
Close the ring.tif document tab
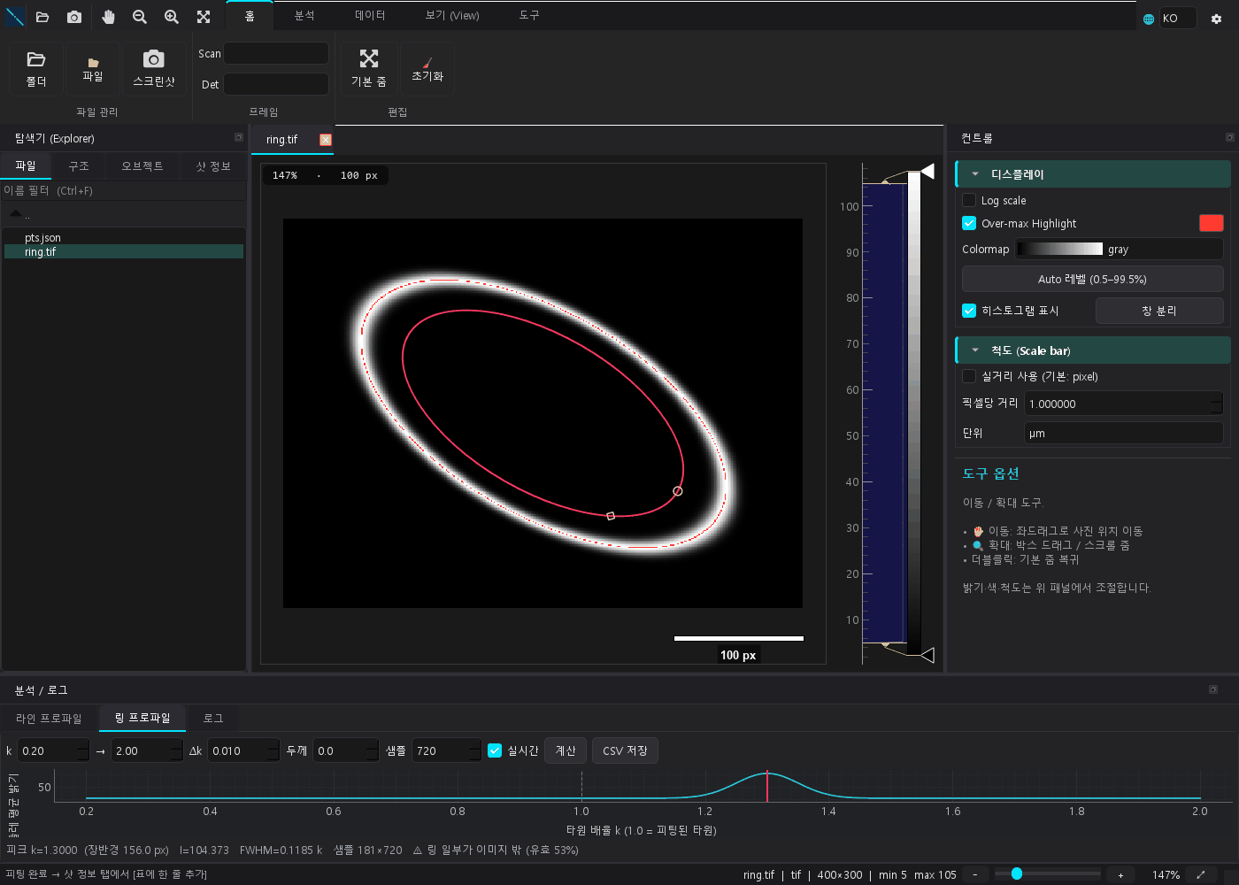tap(326, 140)
